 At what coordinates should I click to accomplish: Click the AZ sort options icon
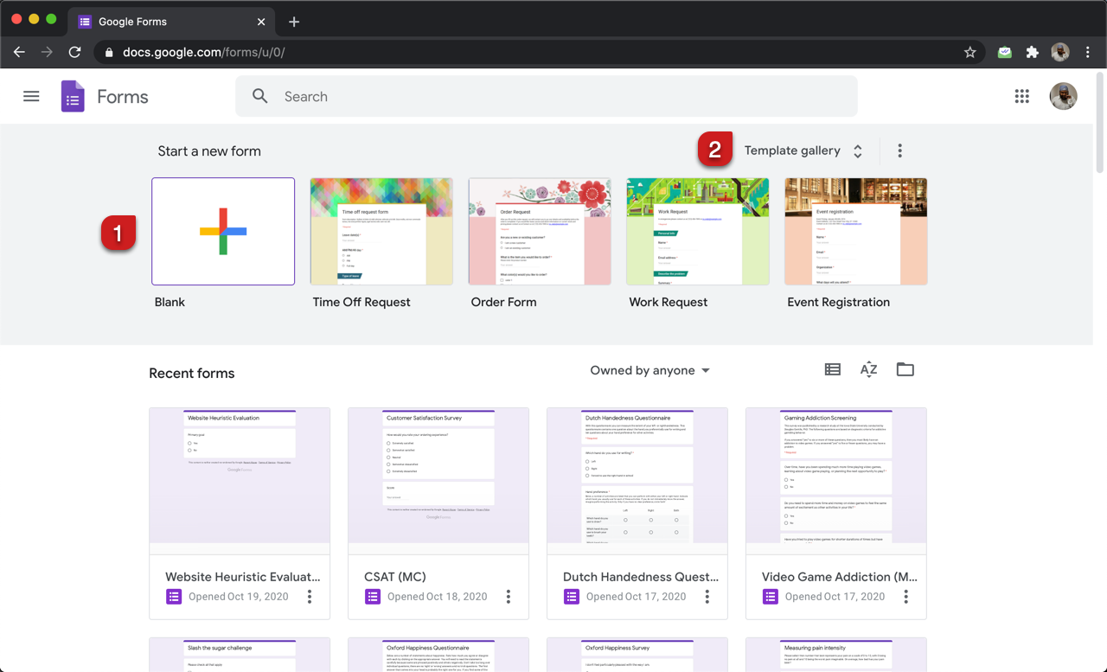click(x=868, y=370)
